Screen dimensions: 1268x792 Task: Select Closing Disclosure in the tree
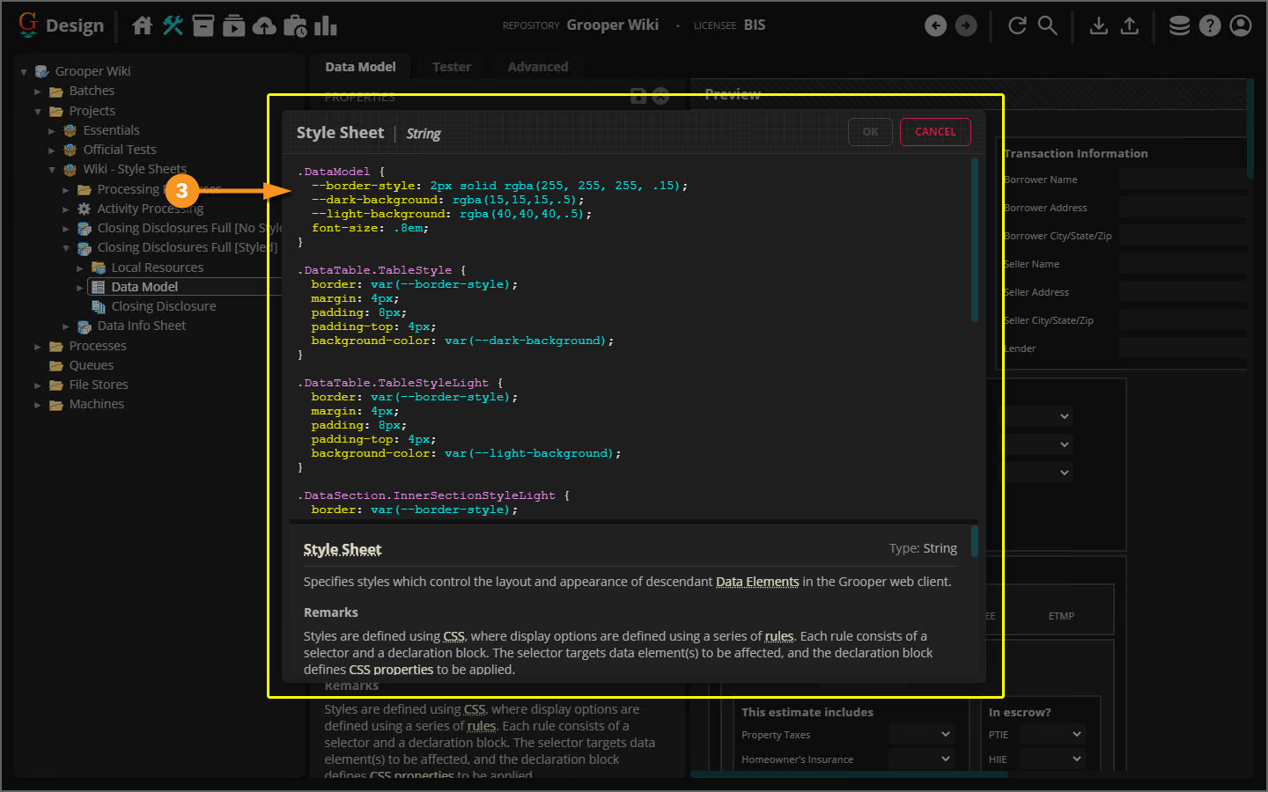tap(163, 306)
